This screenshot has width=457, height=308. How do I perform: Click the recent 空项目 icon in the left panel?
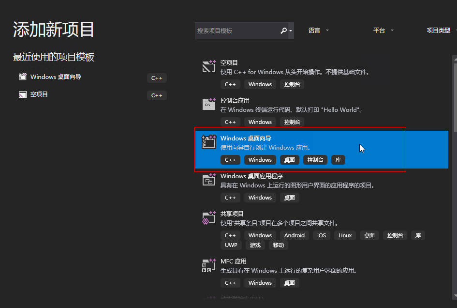coord(23,94)
